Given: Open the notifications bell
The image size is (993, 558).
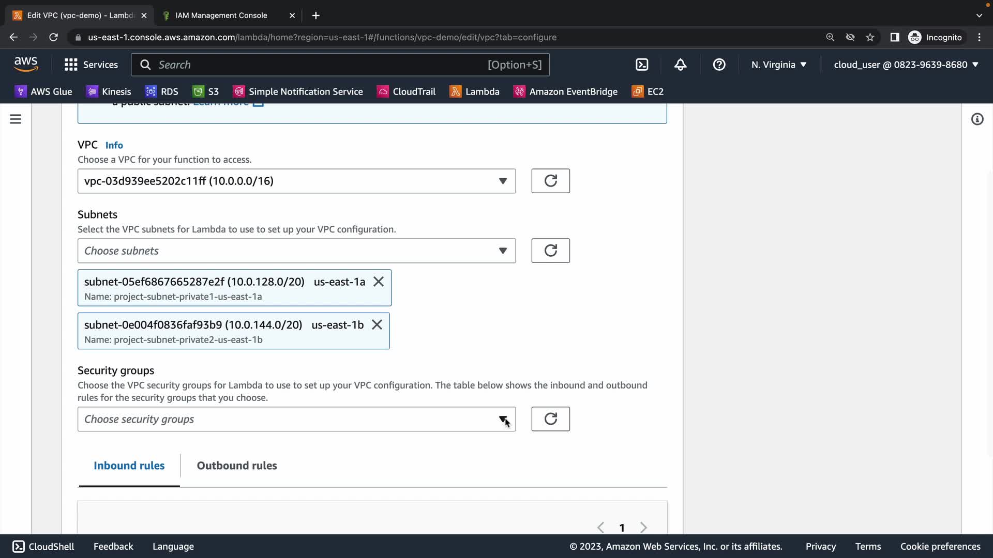Looking at the screenshot, I should click(680, 65).
